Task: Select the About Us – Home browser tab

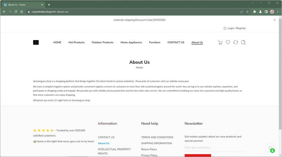Action: [23, 5]
